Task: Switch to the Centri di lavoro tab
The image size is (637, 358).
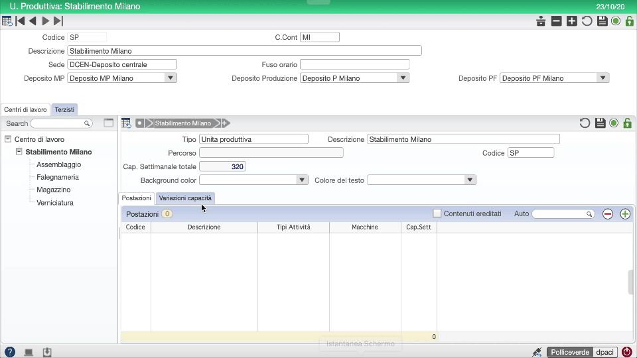Action: (x=25, y=109)
